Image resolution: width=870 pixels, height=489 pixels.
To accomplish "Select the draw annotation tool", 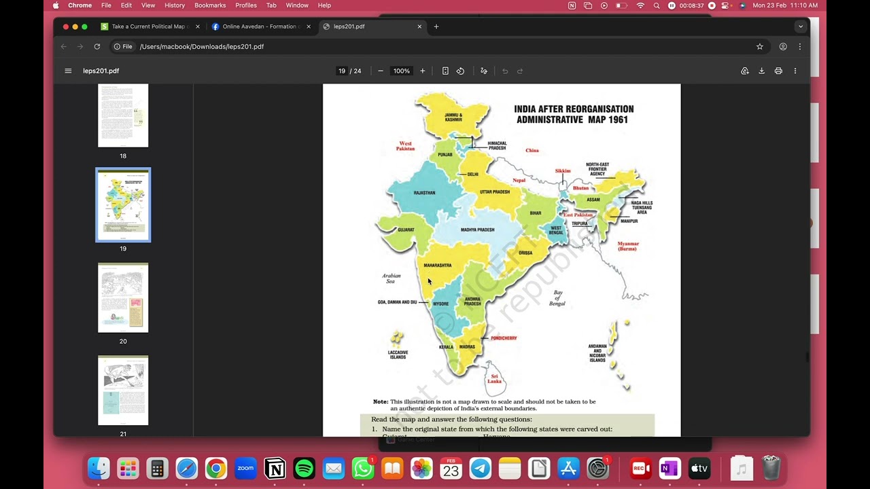I will click(484, 71).
